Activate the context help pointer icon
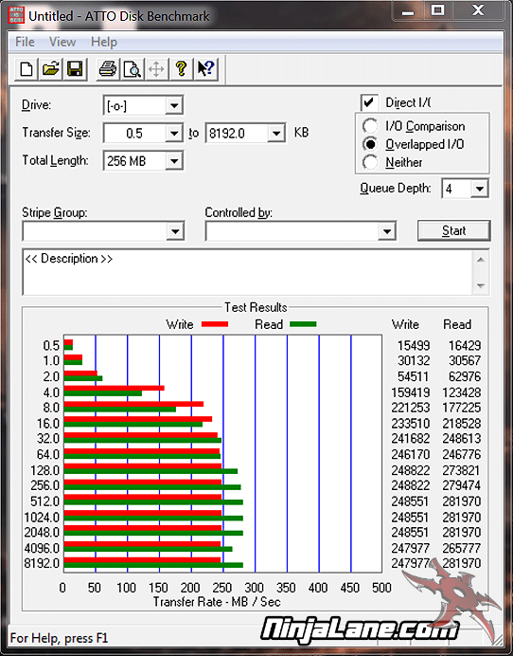 click(205, 69)
